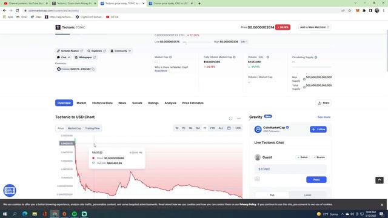
Task: Open the Chrome profile avatar
Action: point(377,11)
